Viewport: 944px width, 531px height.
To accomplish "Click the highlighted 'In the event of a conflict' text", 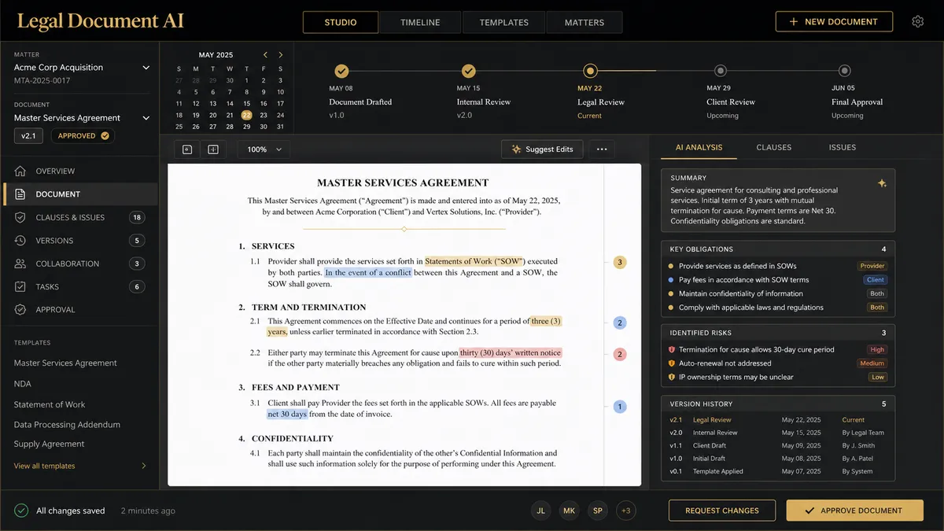I will 368,272.
